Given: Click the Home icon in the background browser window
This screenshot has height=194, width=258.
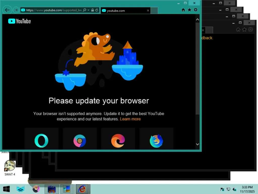Looking at the screenshot, I should point(238,30).
